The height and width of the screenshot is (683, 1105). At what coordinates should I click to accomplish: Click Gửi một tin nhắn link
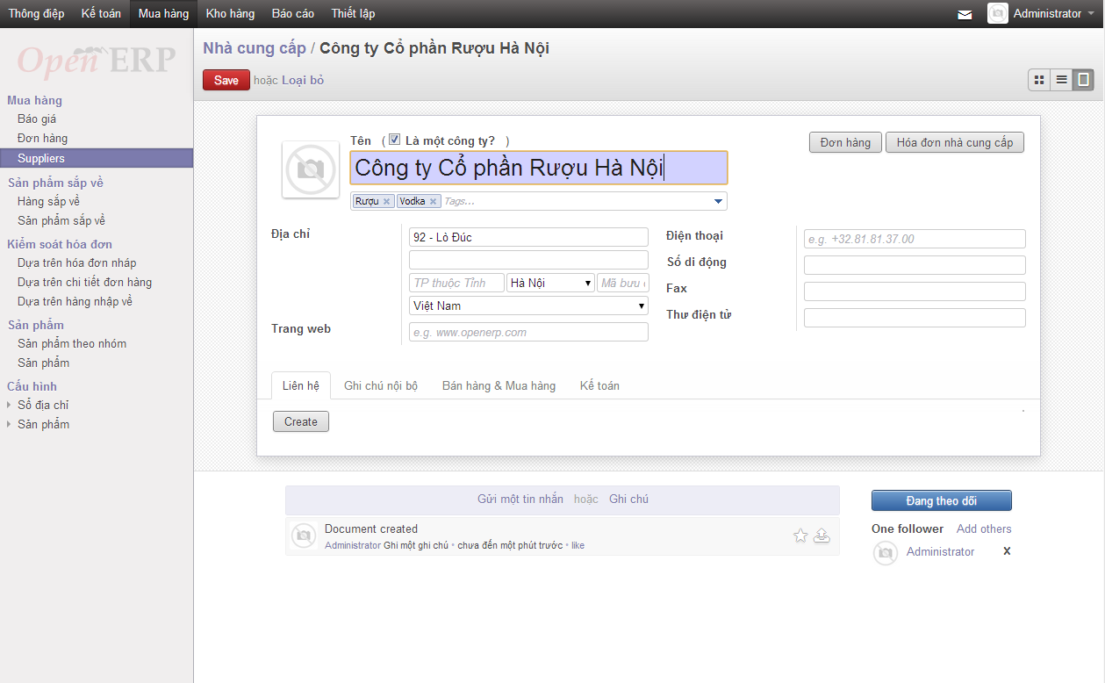pyautogui.click(x=520, y=499)
